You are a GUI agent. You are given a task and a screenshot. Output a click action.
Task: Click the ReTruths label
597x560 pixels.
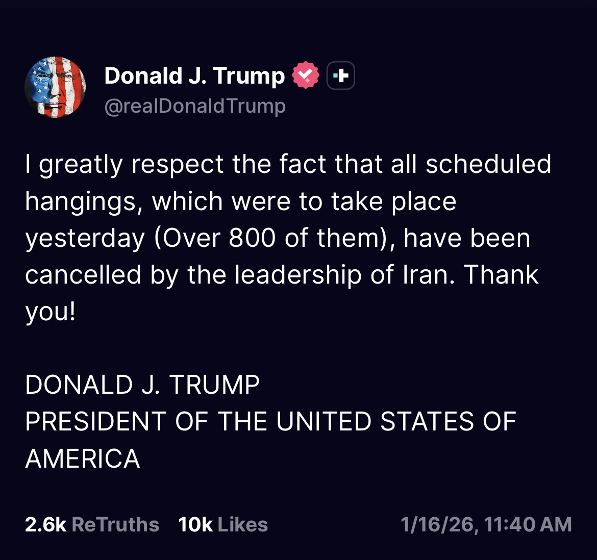click(115, 524)
